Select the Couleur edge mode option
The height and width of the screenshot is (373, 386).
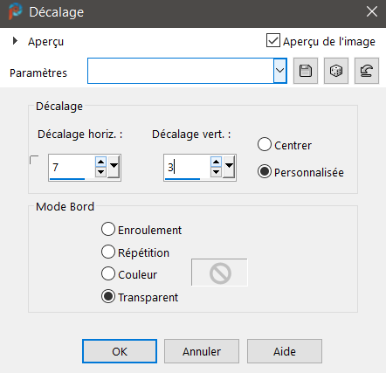(x=108, y=273)
